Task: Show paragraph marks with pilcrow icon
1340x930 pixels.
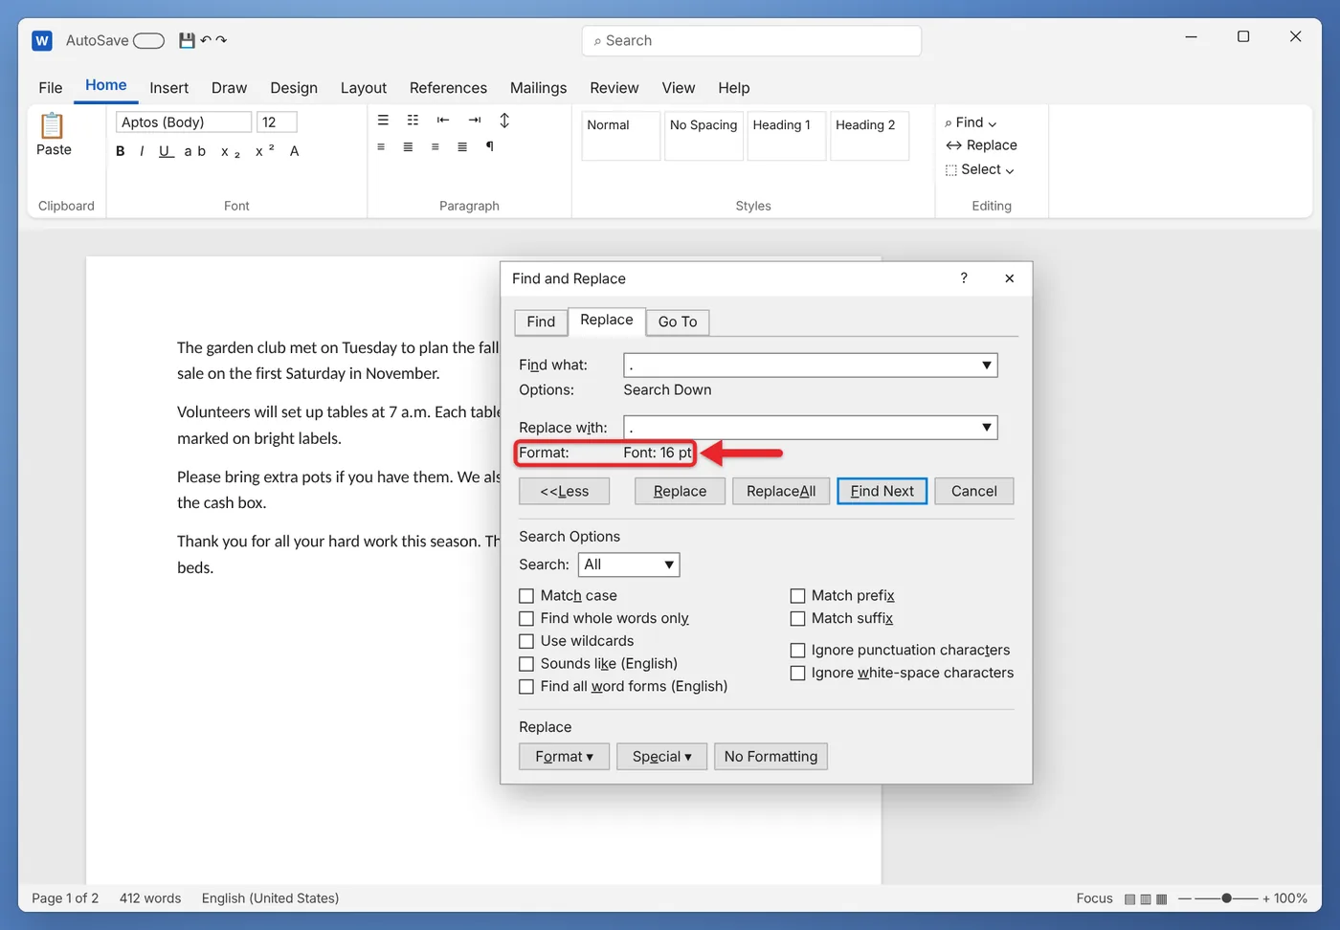Action: coord(490,146)
